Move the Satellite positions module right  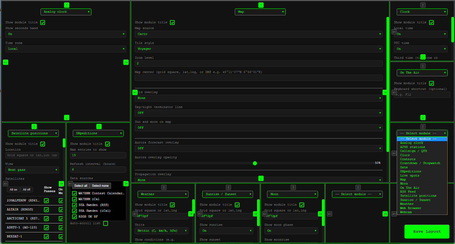coord(61,184)
